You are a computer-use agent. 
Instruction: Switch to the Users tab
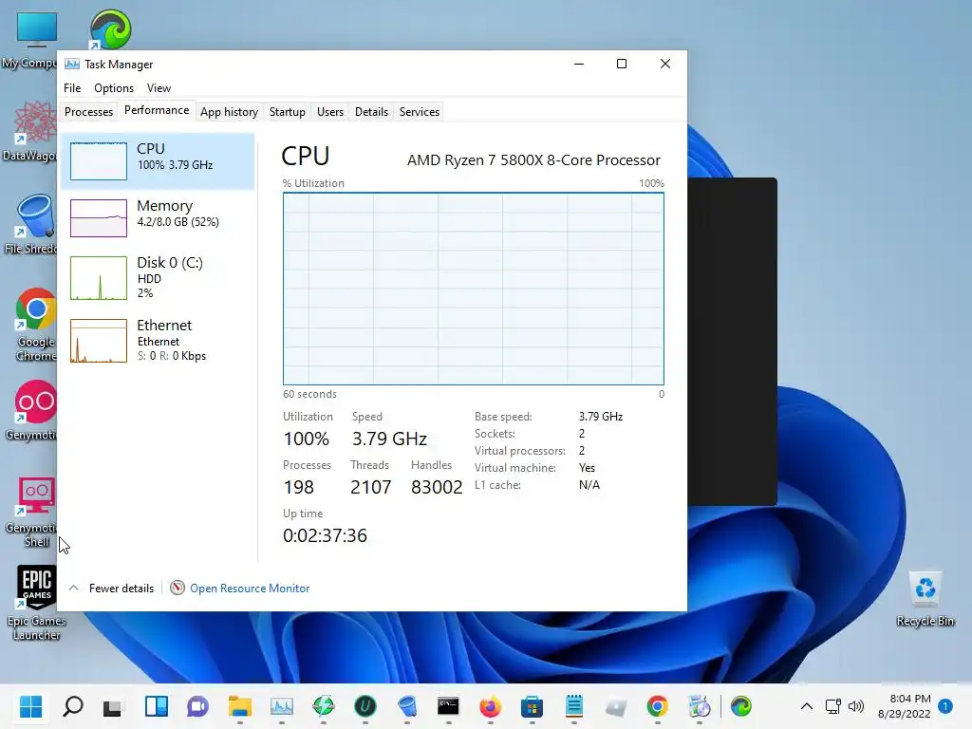click(x=329, y=112)
